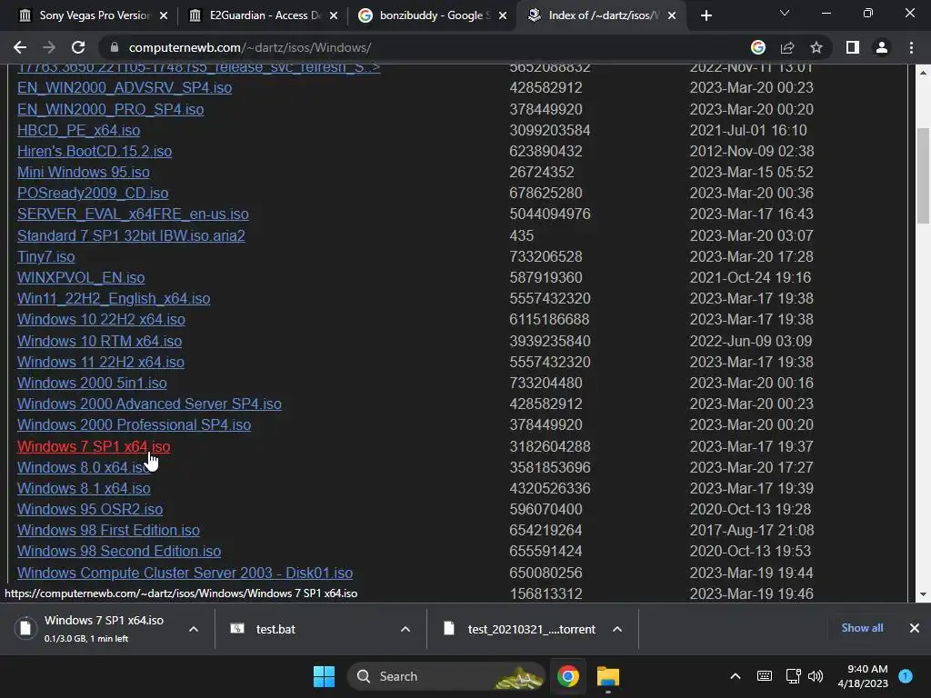Open the Chrome profile menu
This screenshot has height=698, width=931.
pyautogui.click(x=882, y=47)
